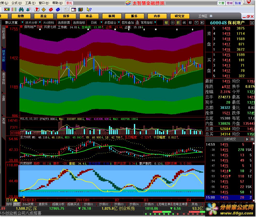Select the 查股东 bottom tab

[x=43, y=204]
